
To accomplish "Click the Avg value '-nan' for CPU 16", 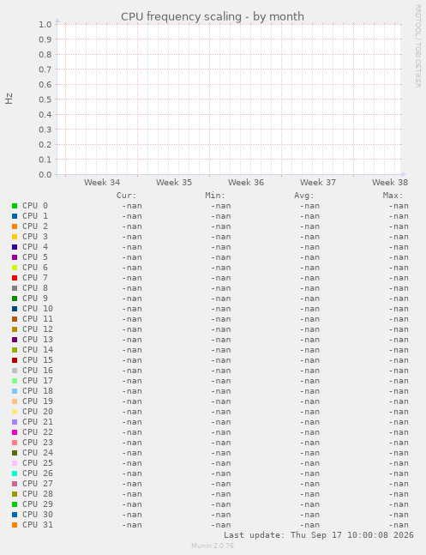I will pos(310,371).
